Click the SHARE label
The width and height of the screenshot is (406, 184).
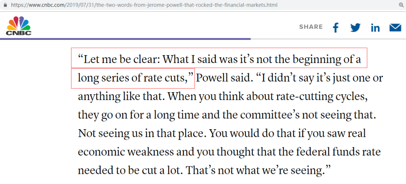[311, 27]
